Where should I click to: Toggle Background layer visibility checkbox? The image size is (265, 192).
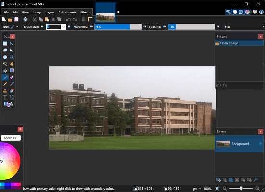click(x=260, y=144)
